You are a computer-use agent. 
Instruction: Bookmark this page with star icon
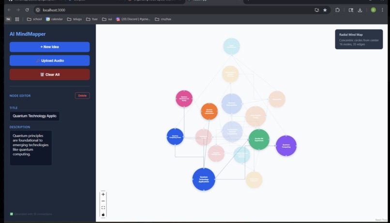click(325, 10)
